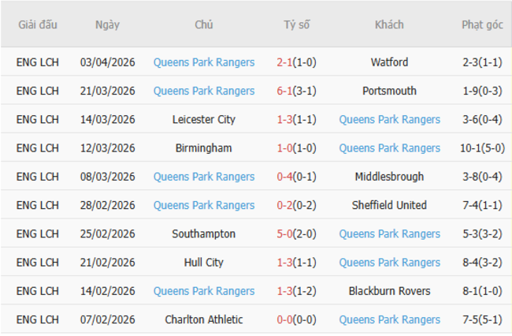Click the Blackburn Rovers team name
Viewport: 512px width, 336px height.
point(389,291)
